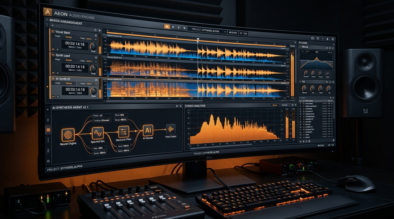Click the Vocal Stem Peak knob

pos(93,46)
